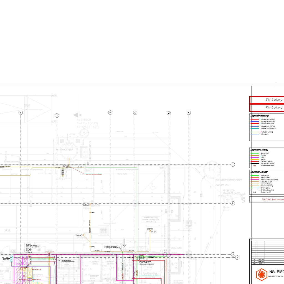Click the cyan Spülflüssigkeit box symbol
This screenshot has height=284, width=284.
click(x=12, y=258)
